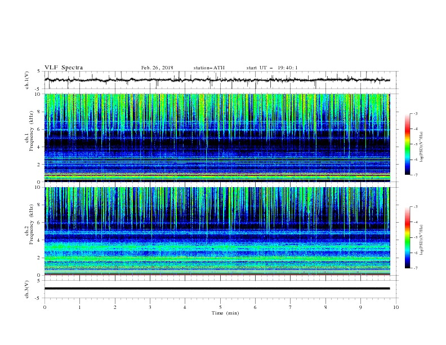Click the ch.1 voltage waveform trace
This screenshot has height=345, width=446.
(217, 80)
